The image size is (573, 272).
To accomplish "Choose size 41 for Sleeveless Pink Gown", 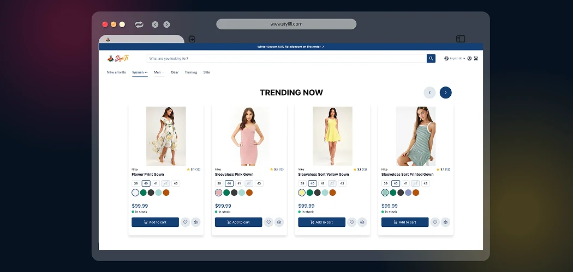I will point(239,183).
